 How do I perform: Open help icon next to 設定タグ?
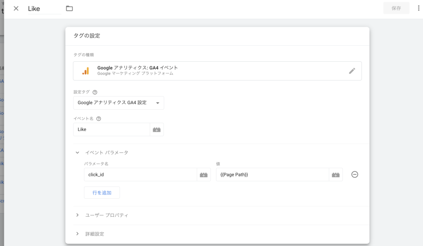[x=95, y=92]
